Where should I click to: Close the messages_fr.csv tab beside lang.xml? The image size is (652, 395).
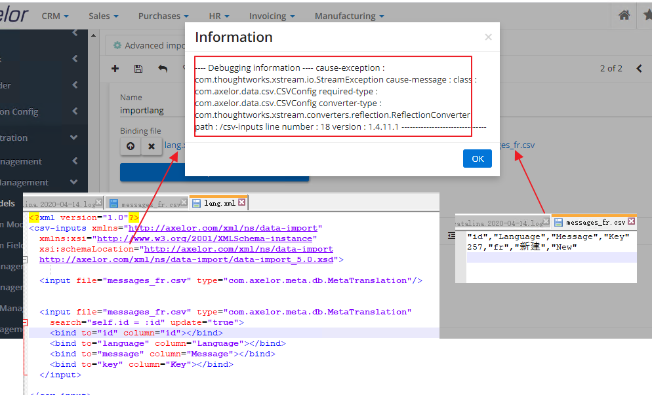click(184, 202)
